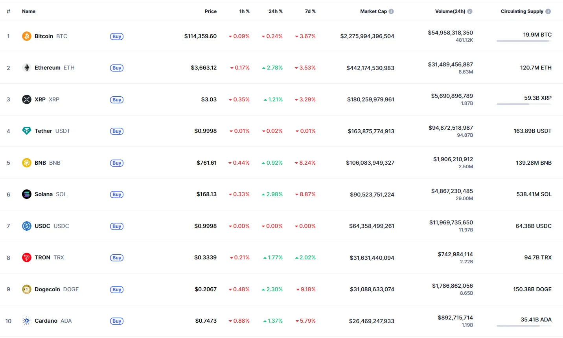563x338 pixels.
Task: Click TRON 7d change 2.02%
Action: click(305, 257)
